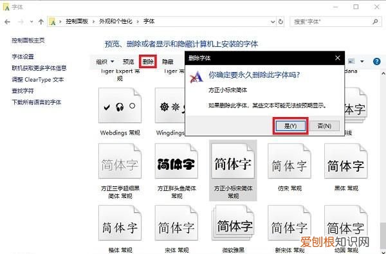Click the scrollbar up arrow

click(x=383, y=73)
